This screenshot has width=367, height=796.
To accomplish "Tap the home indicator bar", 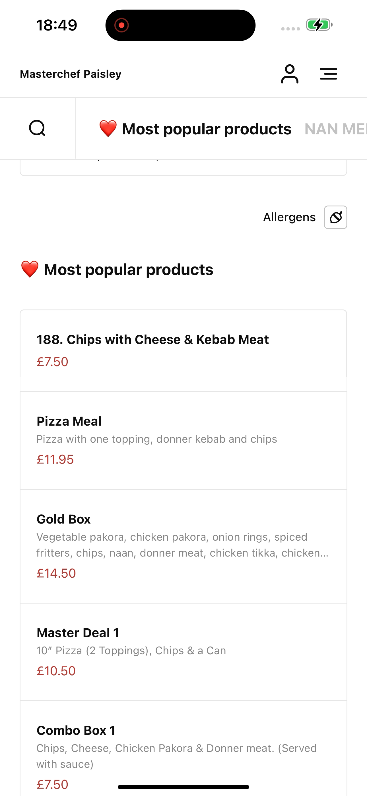I will tap(183, 787).
